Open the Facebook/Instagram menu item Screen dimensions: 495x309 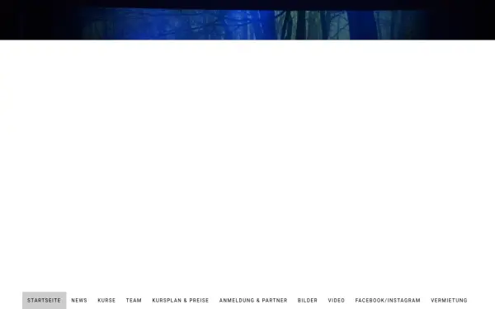pyautogui.click(x=388, y=300)
